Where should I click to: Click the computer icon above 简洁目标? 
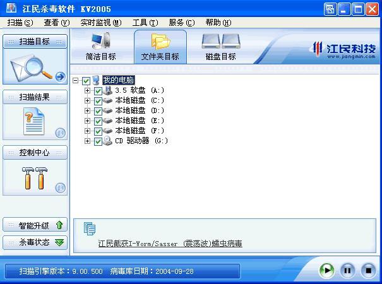(x=101, y=40)
